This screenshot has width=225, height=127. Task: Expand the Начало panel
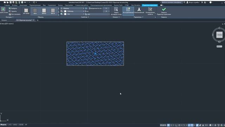[116, 17]
